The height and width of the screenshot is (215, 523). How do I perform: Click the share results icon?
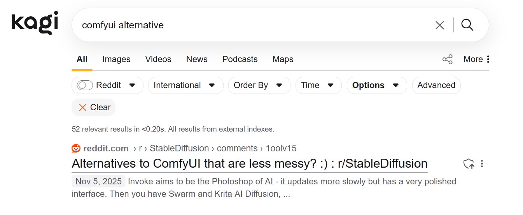448,59
